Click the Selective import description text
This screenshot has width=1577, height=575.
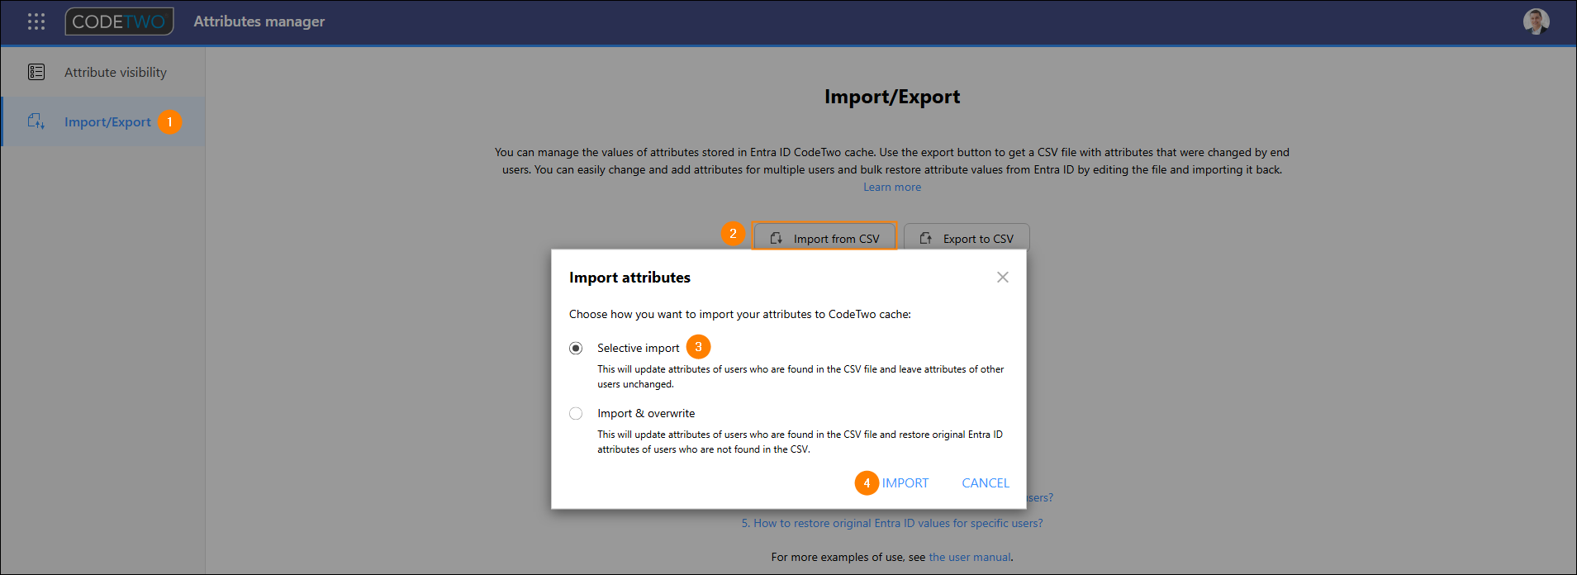800,377
